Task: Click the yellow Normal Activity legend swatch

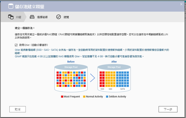Action: pyautogui.click(x=84, y=97)
